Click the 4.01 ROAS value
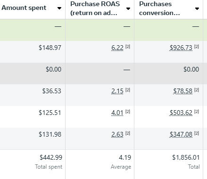The image size is (207, 179). tap(117, 113)
